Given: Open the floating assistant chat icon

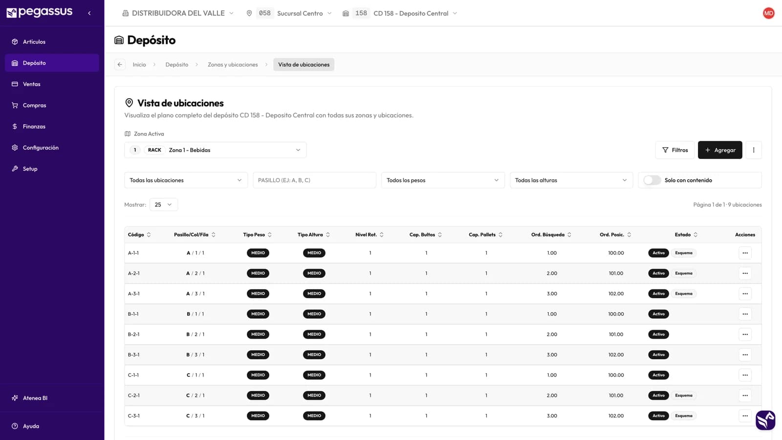Looking at the screenshot, I should [x=765, y=420].
